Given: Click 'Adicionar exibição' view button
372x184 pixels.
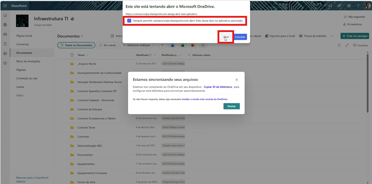Looking at the screenshot, I should 136,45.
